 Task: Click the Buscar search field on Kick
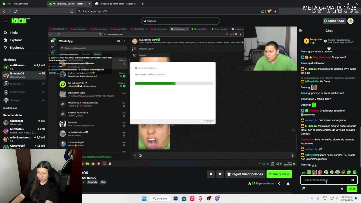click(180, 21)
